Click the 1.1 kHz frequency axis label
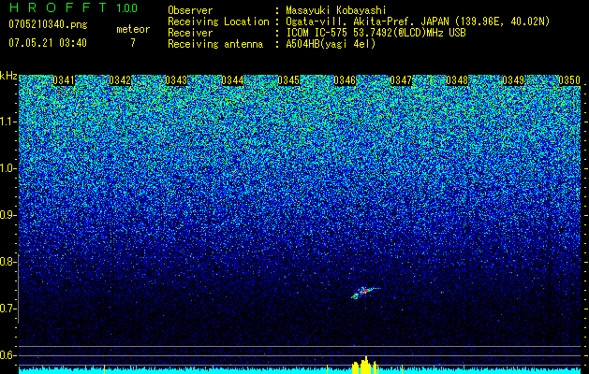Screen dimensions: 589x374 pos(8,122)
